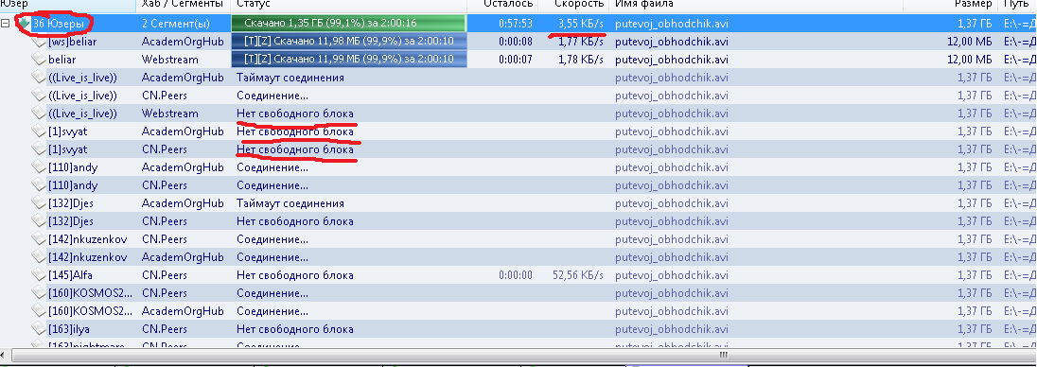Click the beliar Webstream user icon
The width and height of the screenshot is (1037, 367).
click(x=40, y=60)
